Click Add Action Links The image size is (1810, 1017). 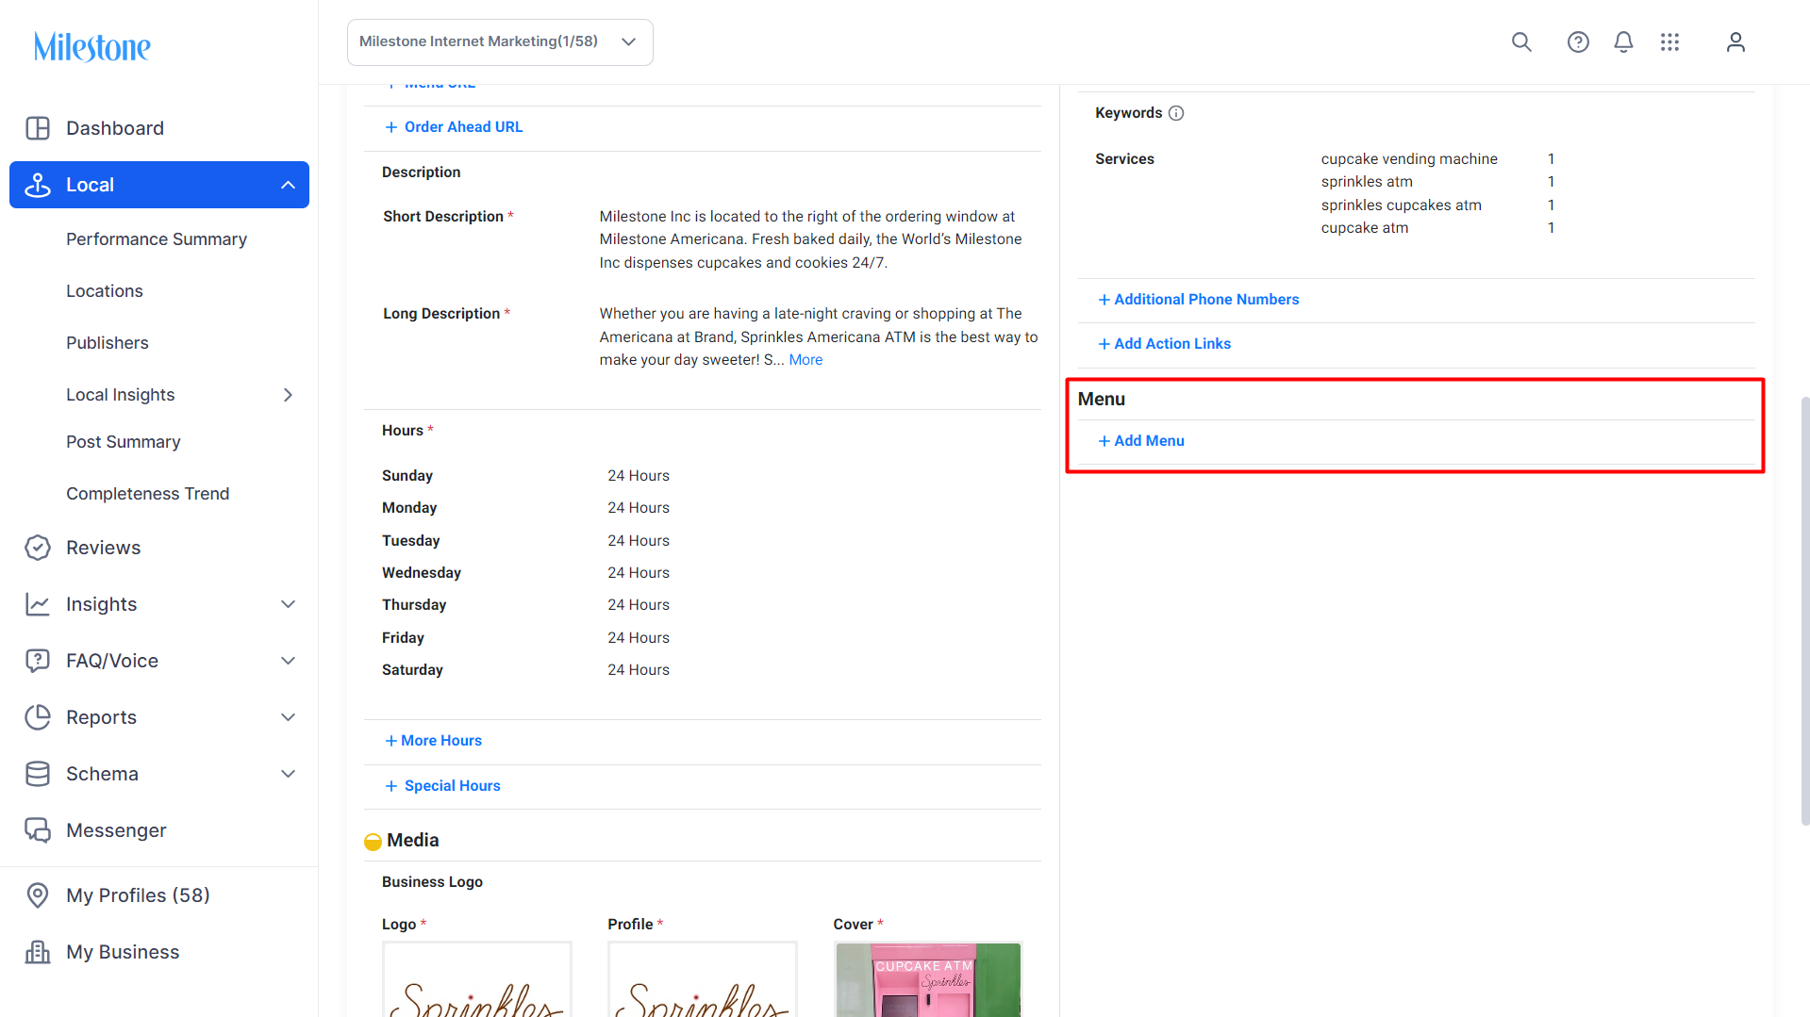pyautogui.click(x=1164, y=344)
